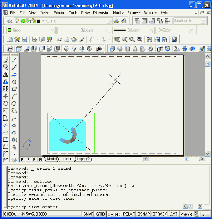Toggle PAPER/MODEL space button
This screenshot has width=212, height=219.
186,214
